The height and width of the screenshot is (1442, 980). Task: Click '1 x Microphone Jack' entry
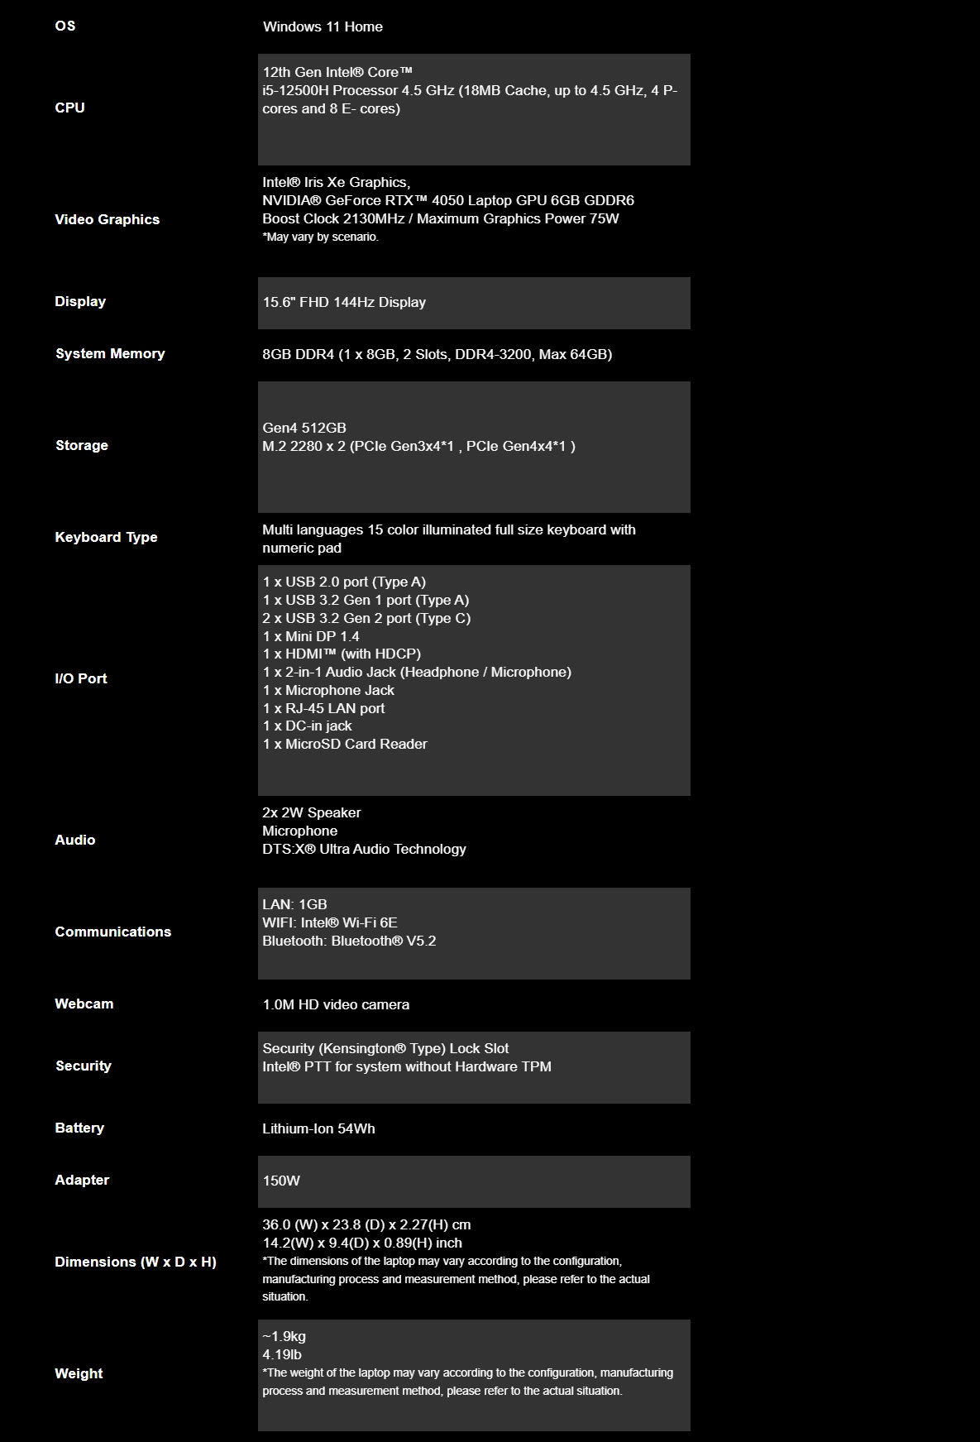pyautogui.click(x=328, y=690)
